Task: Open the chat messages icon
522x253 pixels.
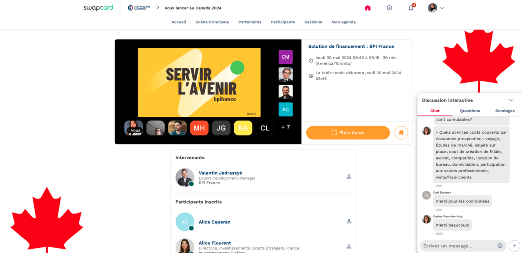Action: click(x=389, y=8)
